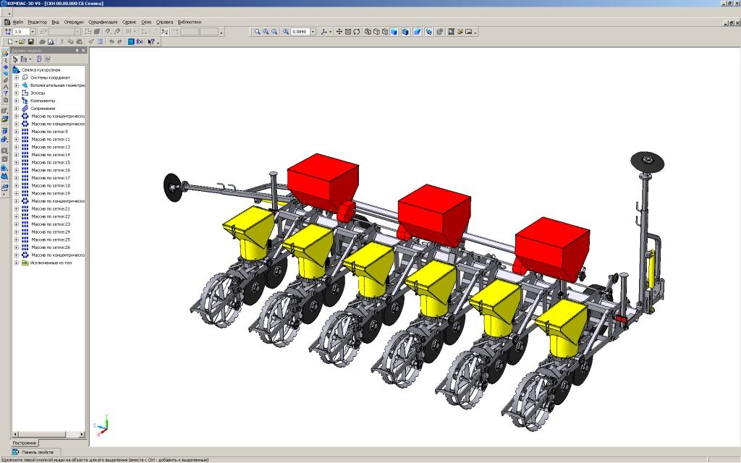Expand the Компоненты tree node
Viewport: 741px width, 463px height.
point(16,101)
